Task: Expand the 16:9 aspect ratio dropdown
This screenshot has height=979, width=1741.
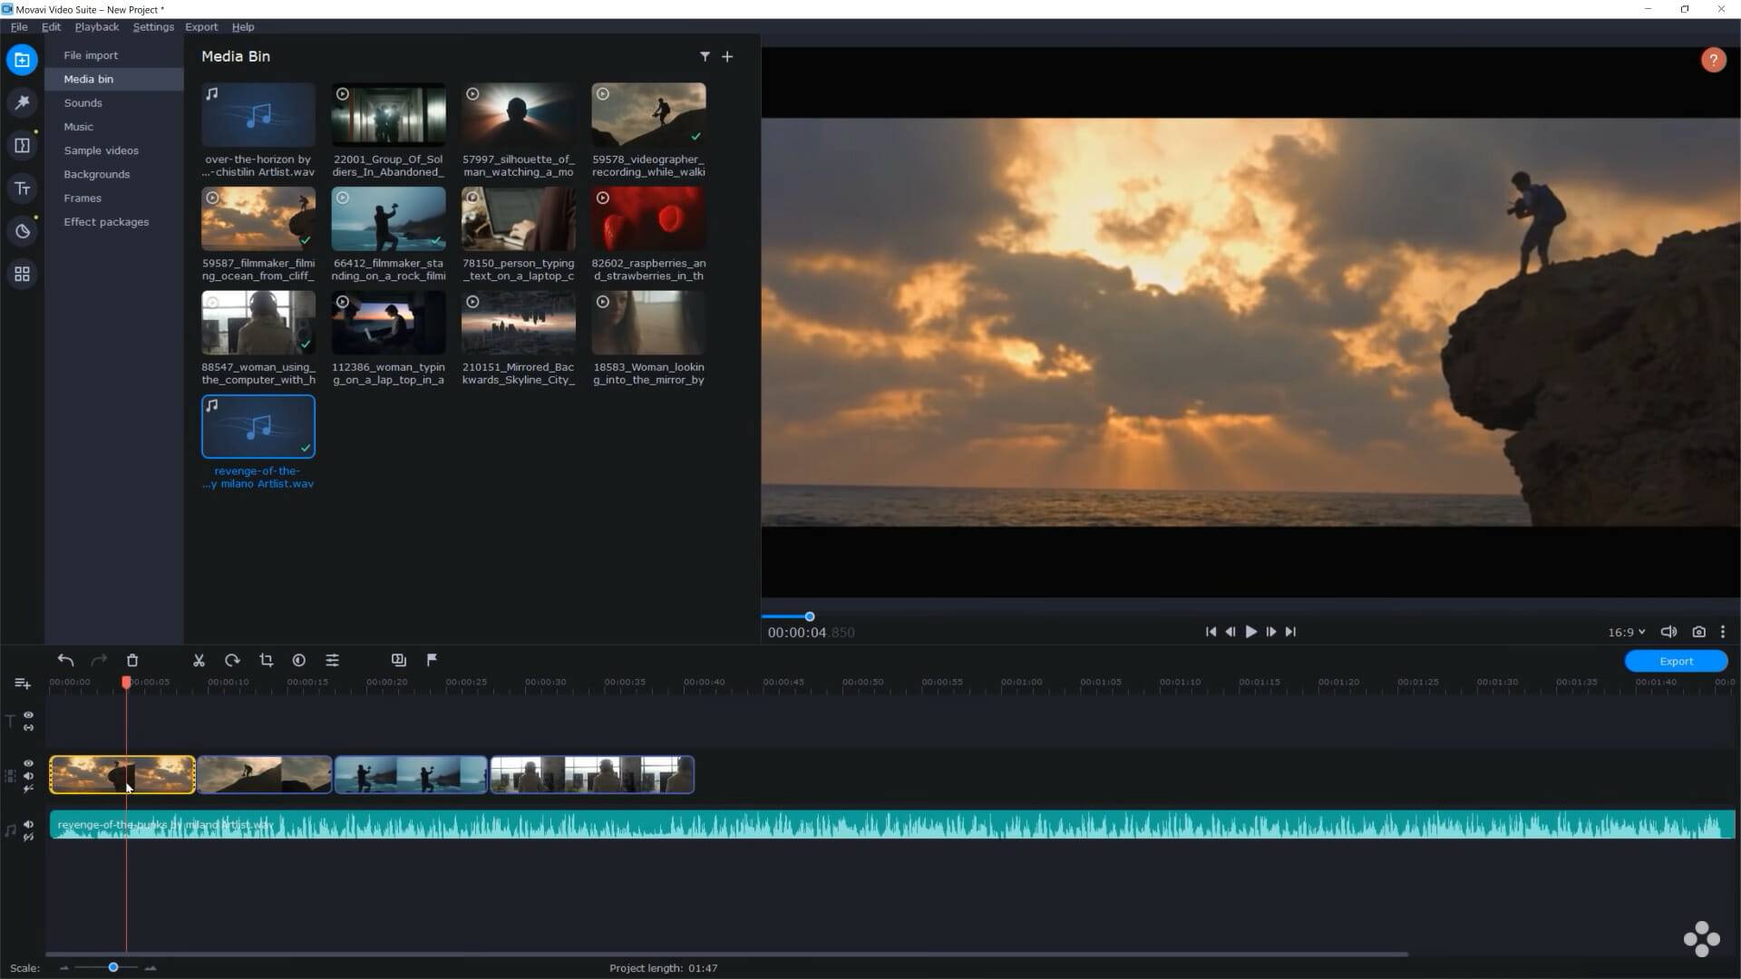Action: click(1626, 633)
